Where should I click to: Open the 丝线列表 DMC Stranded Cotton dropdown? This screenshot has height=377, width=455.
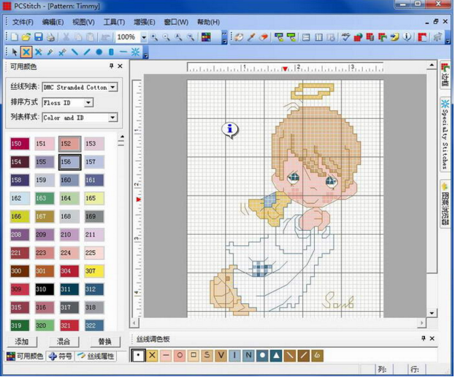pyautogui.click(x=113, y=87)
